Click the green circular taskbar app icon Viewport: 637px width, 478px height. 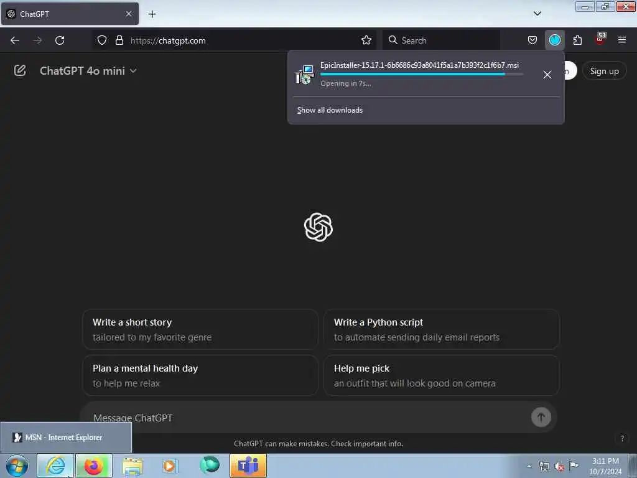pyautogui.click(x=210, y=464)
